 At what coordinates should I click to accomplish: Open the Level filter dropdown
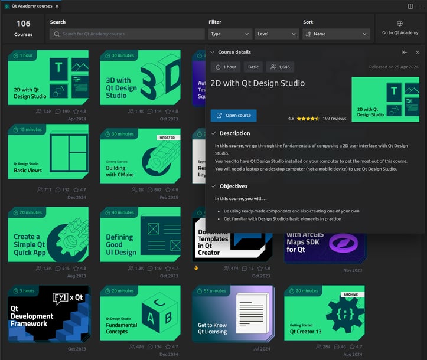[x=276, y=34]
